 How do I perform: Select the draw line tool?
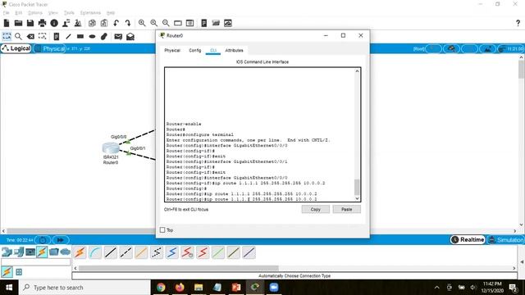[68, 36]
